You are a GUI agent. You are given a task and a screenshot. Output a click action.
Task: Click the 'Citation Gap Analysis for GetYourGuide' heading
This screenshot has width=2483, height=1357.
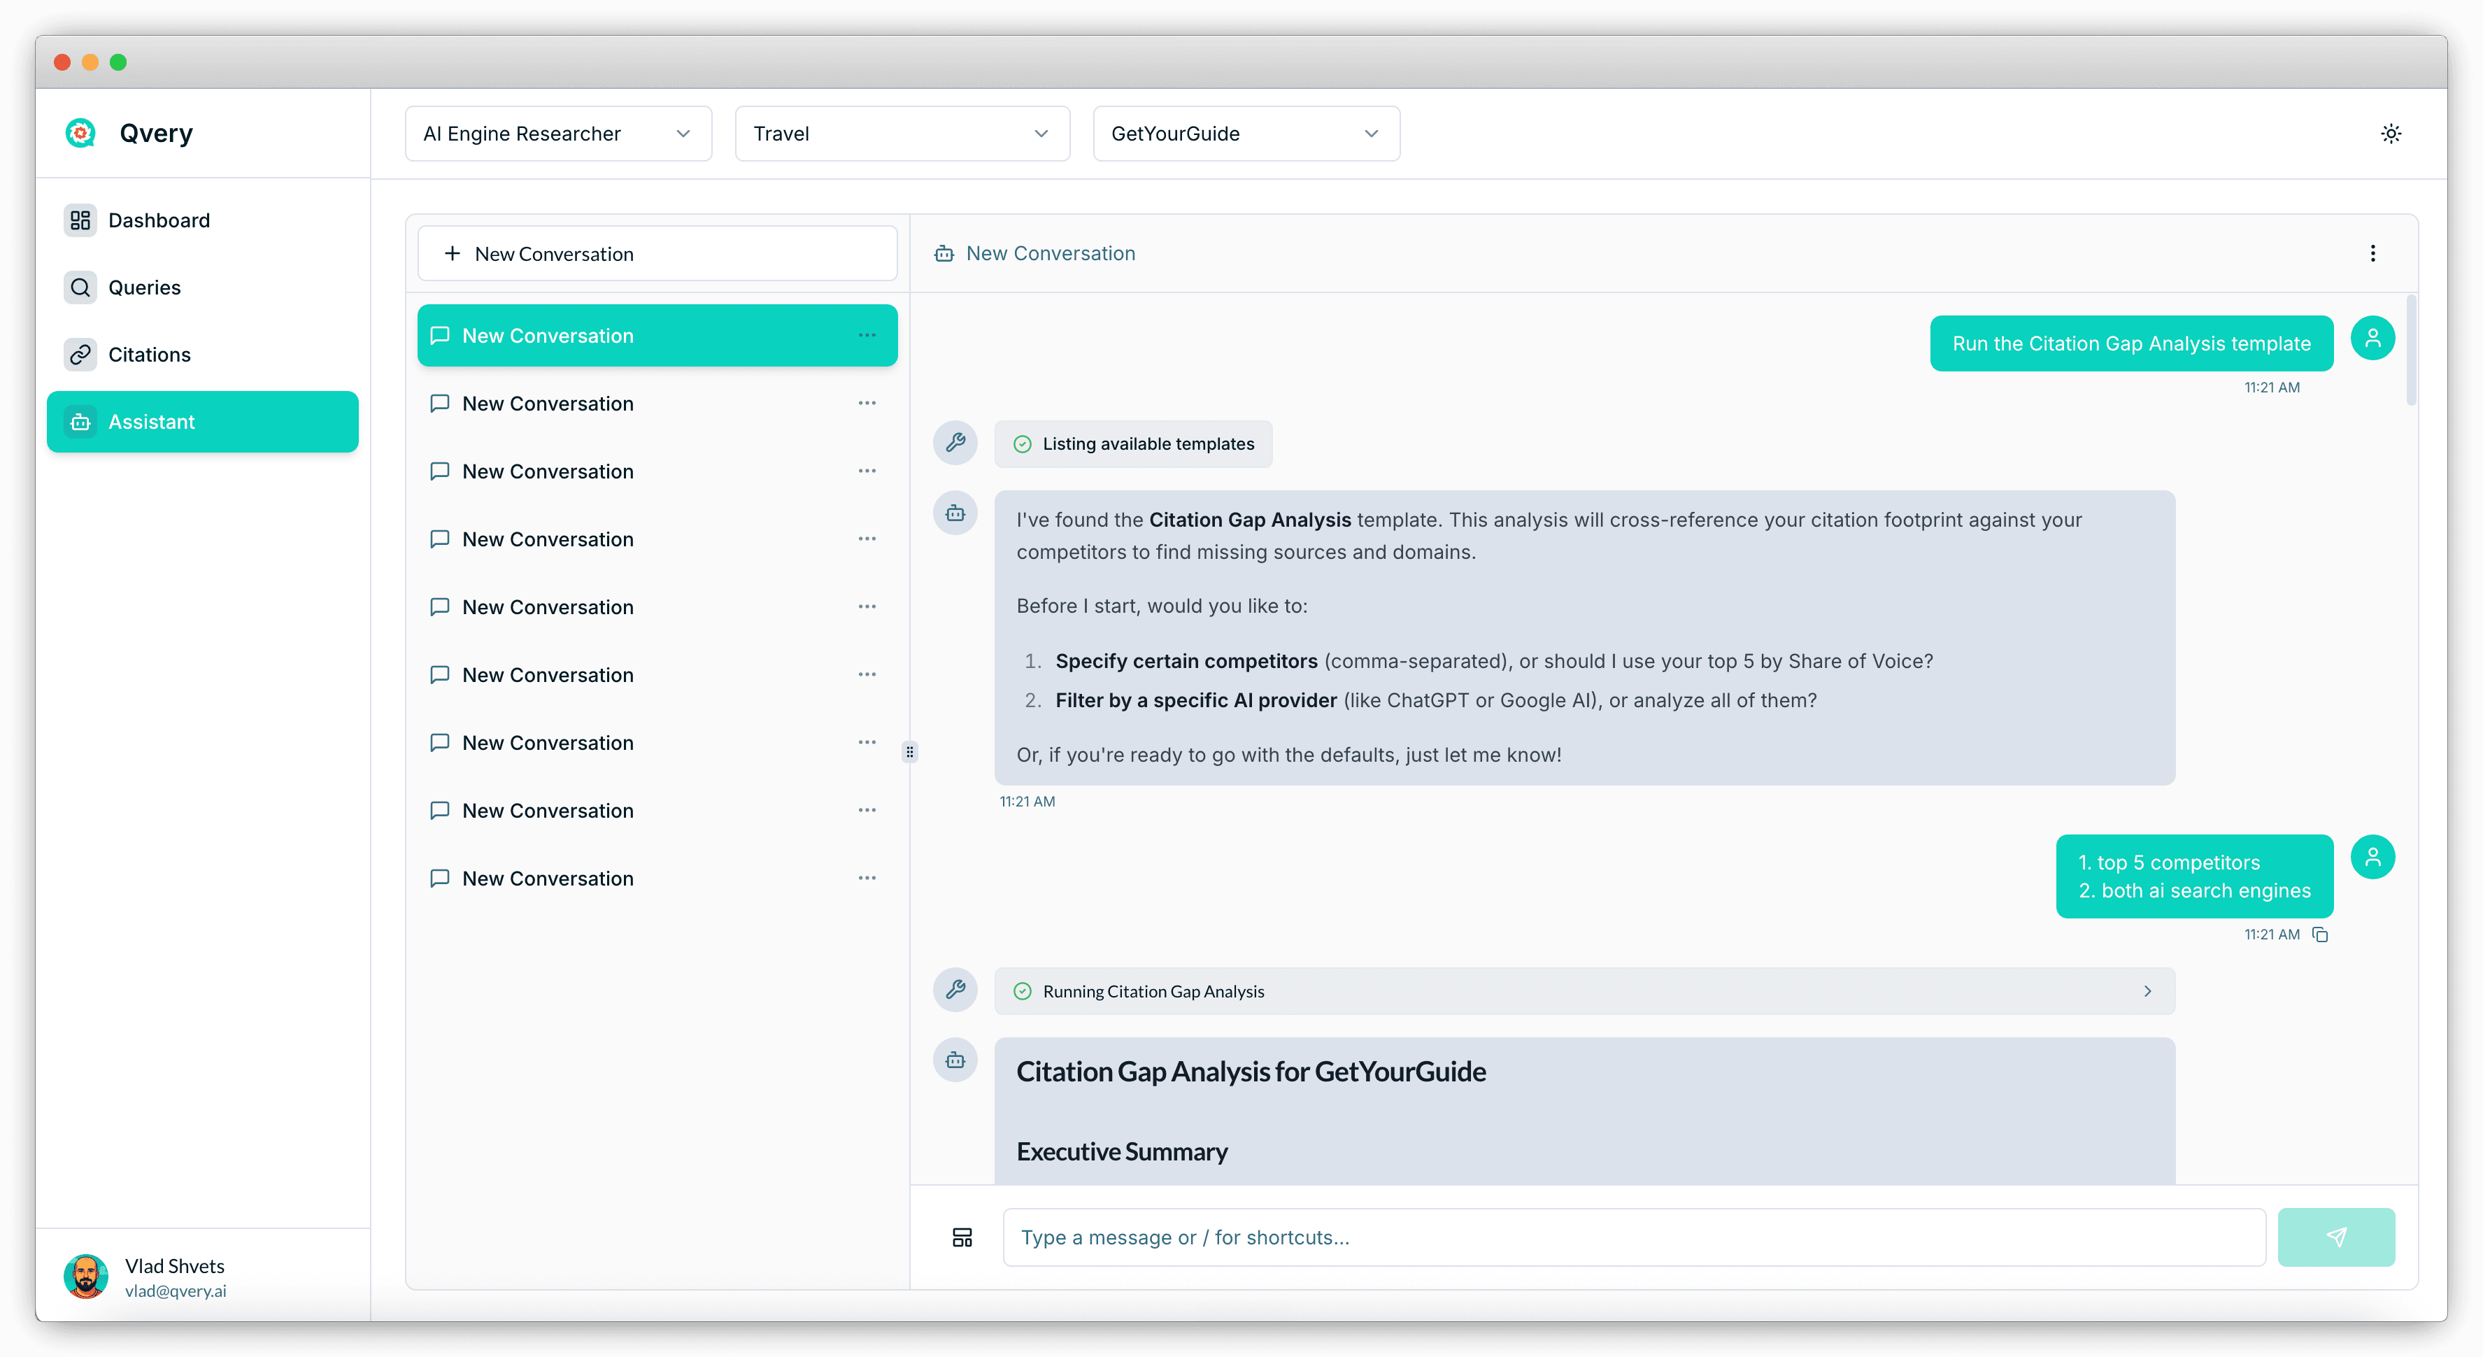1250,1072
